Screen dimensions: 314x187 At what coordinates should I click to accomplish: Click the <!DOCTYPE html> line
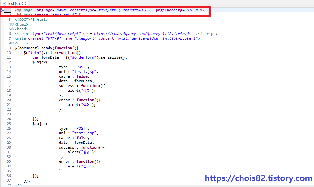(31, 20)
